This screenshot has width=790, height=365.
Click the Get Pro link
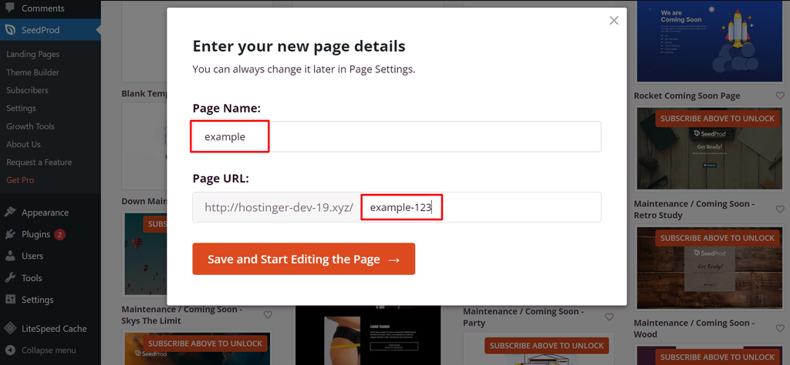[20, 180]
